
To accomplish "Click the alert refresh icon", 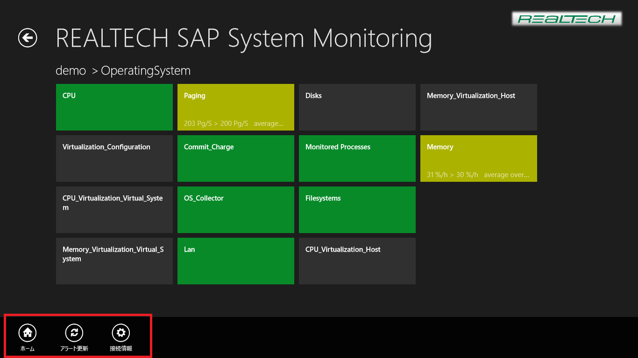I will (74, 333).
